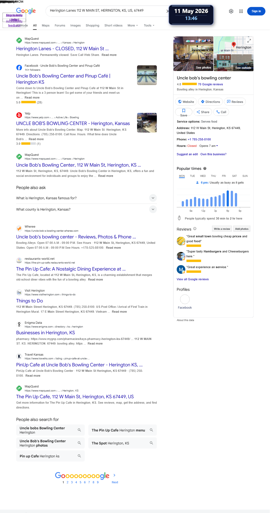Get Directions to Uncle bob's bowling center
Image resolution: width=273 pixels, height=513 pixels.
(210, 102)
